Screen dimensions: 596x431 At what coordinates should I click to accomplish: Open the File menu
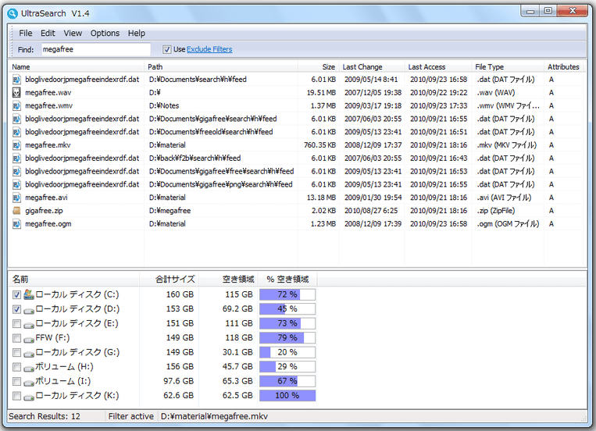[26, 34]
